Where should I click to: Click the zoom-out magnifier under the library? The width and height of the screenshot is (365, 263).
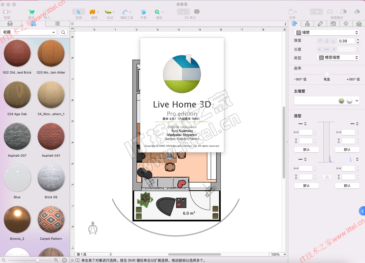tap(3, 260)
